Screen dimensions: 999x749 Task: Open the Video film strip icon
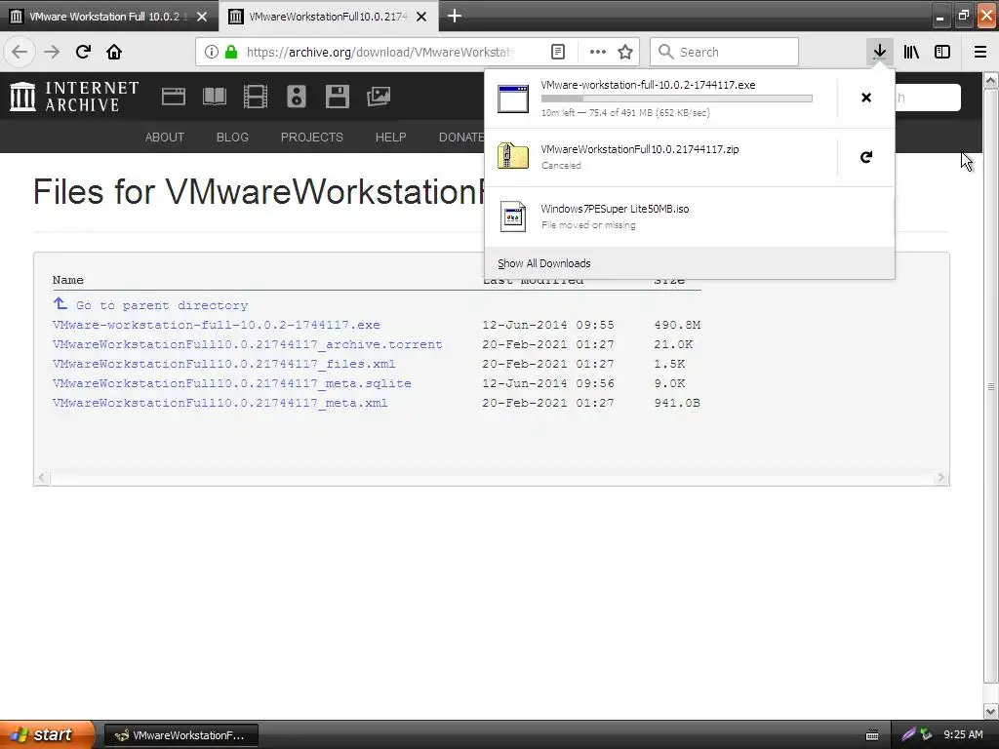tap(255, 97)
